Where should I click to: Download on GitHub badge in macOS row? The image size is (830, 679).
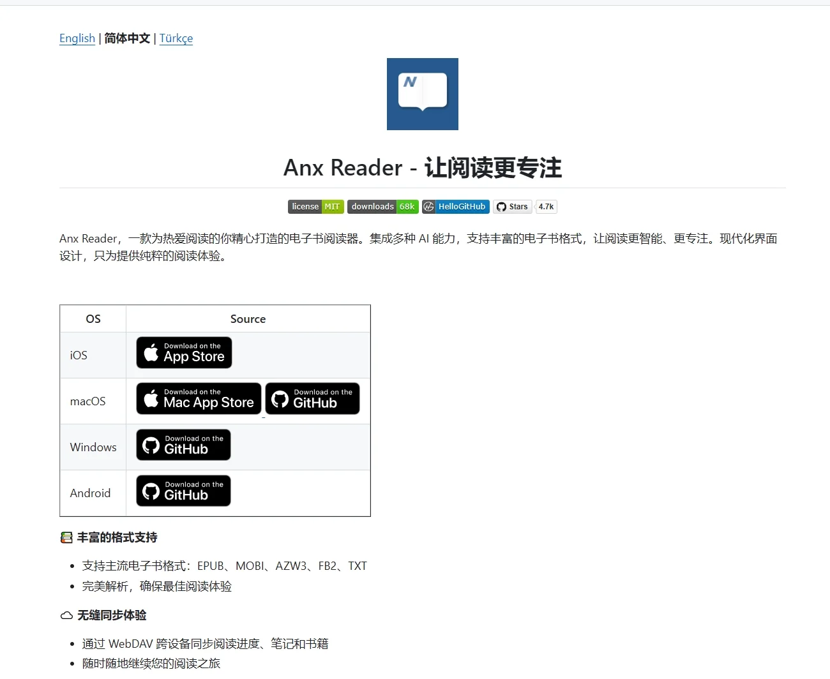click(313, 398)
